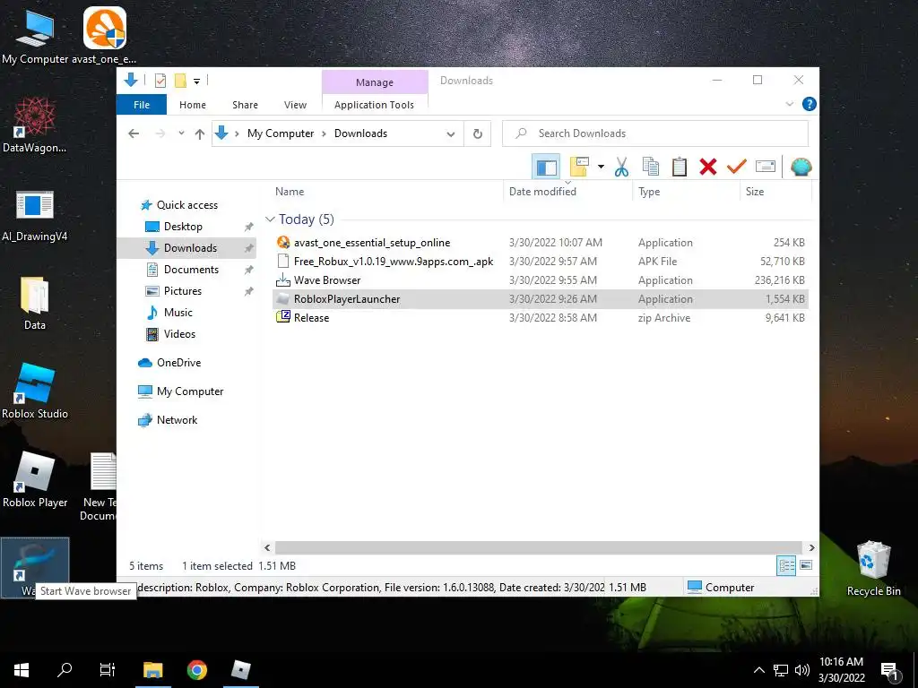
Task: Open the address bar history dropdown
Action: [x=450, y=134]
